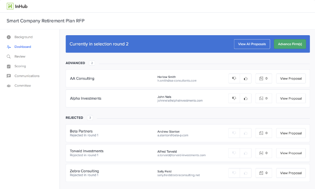Screen dimensions: 315x189
Task: Select the Beta Partners firm row
Action: tap(111, 133)
